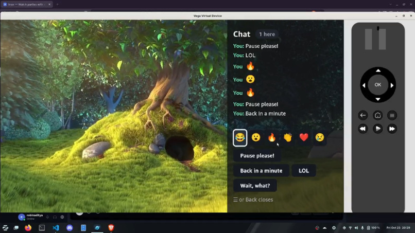Click the D-pad left arrow on remote
The height and width of the screenshot is (233, 415).
(x=364, y=85)
